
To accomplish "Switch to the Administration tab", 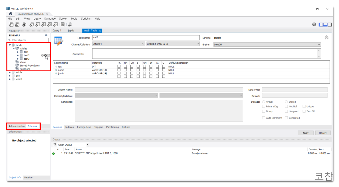I will [x=17, y=126].
